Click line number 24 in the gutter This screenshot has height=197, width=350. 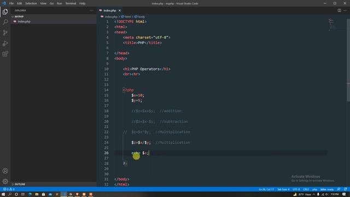coord(106,142)
